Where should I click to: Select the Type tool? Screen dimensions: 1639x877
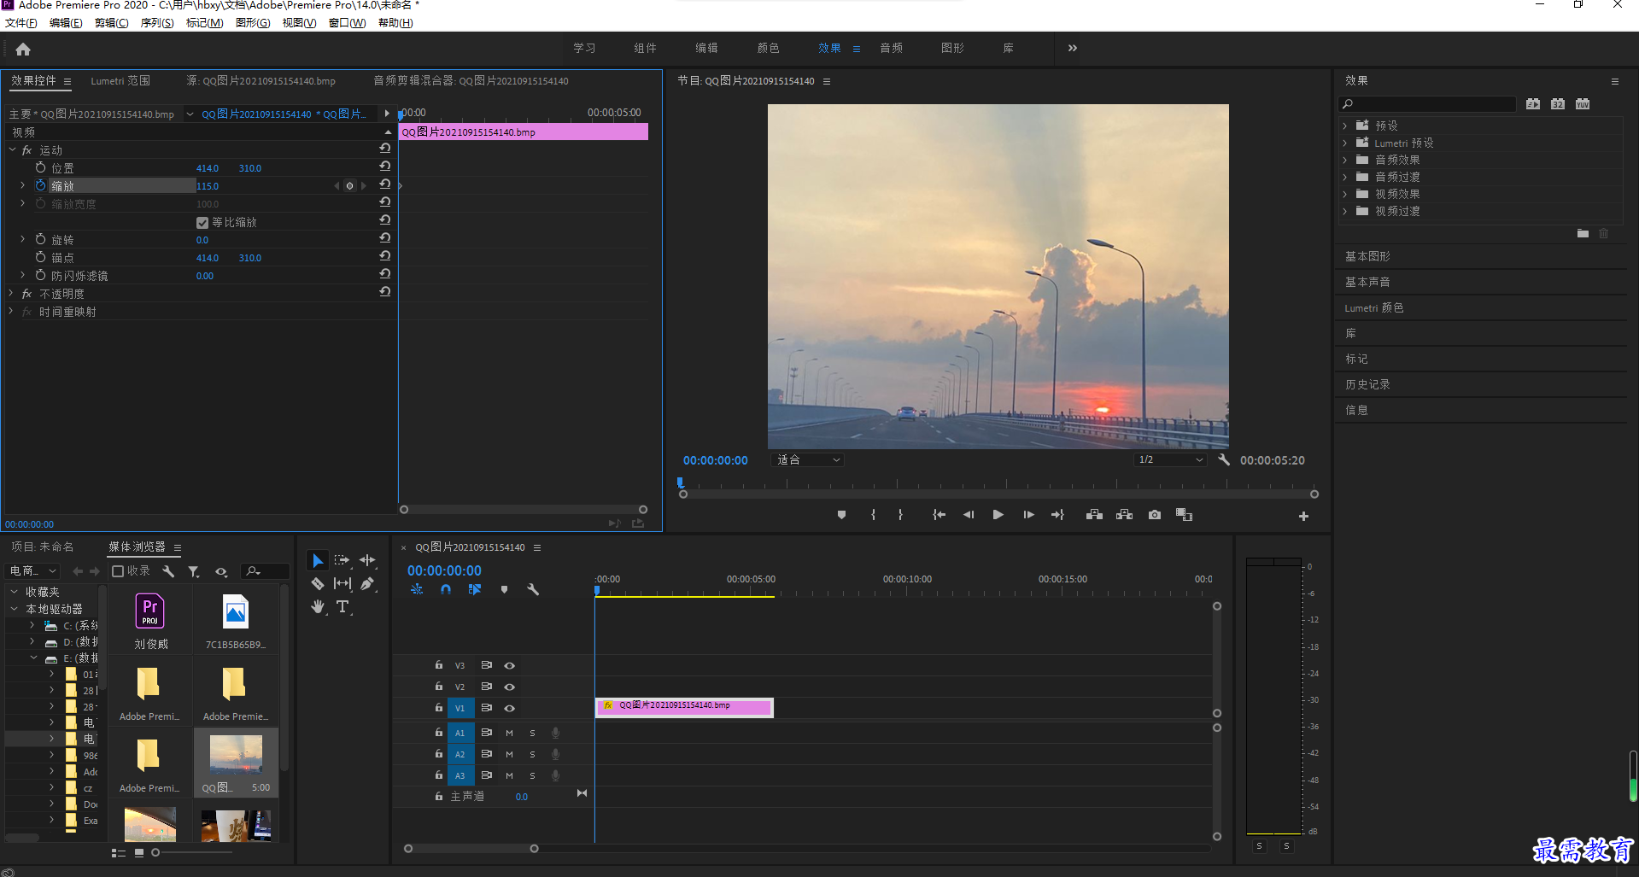(342, 606)
